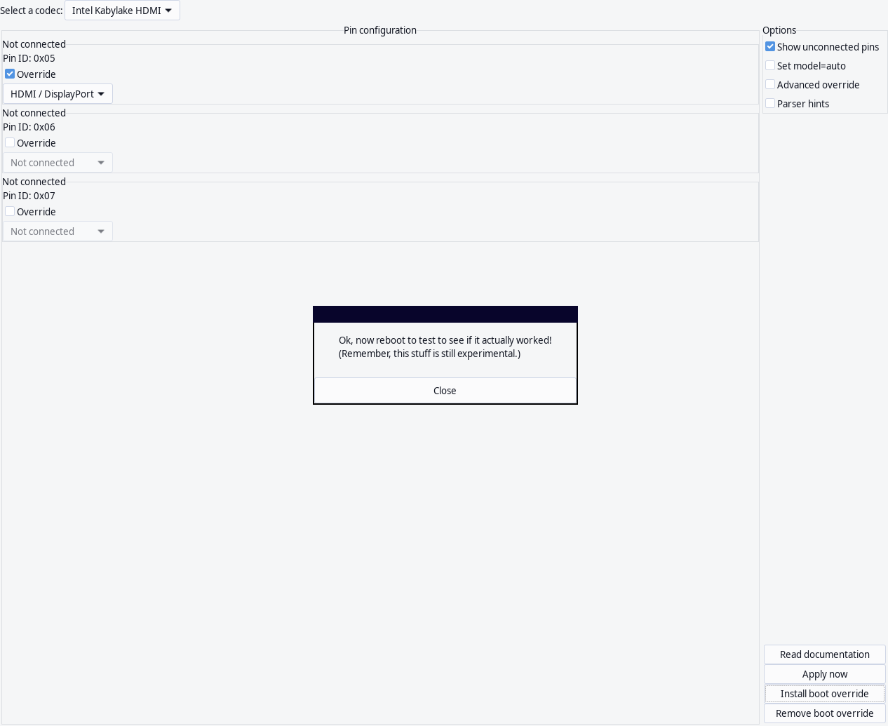This screenshot has height=726, width=888.
Task: Expand the HDMI / DisplayPort pin dropdown
Action: coord(58,94)
